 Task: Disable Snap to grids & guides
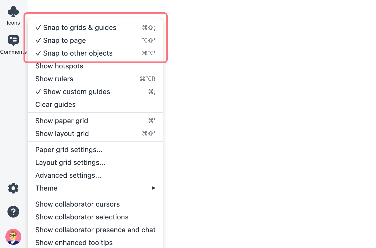point(95,28)
